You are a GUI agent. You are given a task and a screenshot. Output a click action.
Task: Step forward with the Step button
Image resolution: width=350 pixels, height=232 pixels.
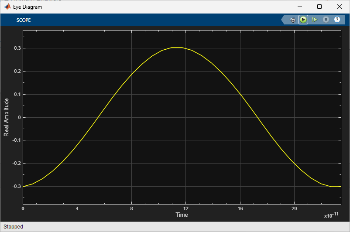point(314,20)
